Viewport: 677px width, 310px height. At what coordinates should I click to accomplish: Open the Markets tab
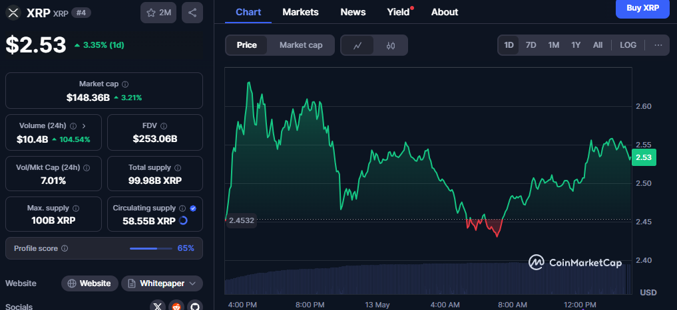point(300,12)
